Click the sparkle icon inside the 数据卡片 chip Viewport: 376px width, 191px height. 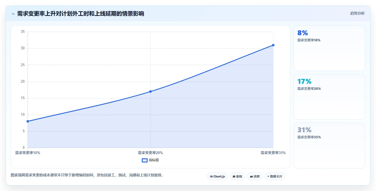(268, 176)
